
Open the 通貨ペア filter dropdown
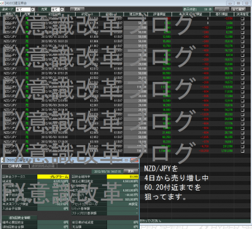pyautogui.click(x=33, y=9)
